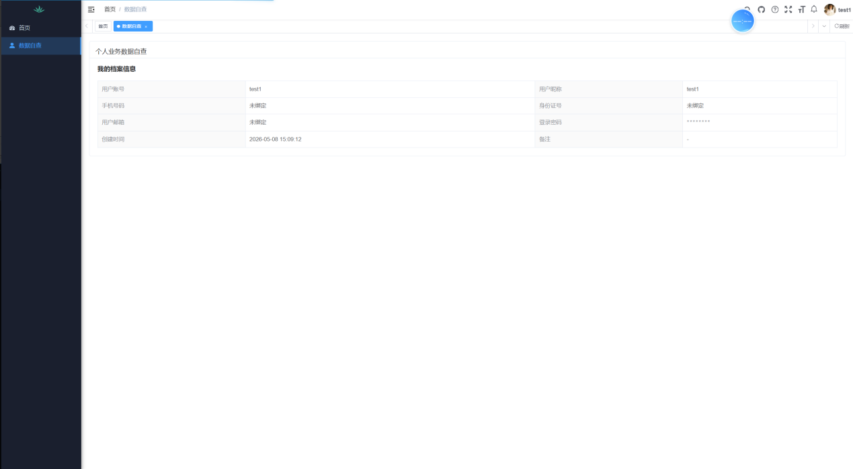Click the 创建时间 label cell

coord(171,140)
